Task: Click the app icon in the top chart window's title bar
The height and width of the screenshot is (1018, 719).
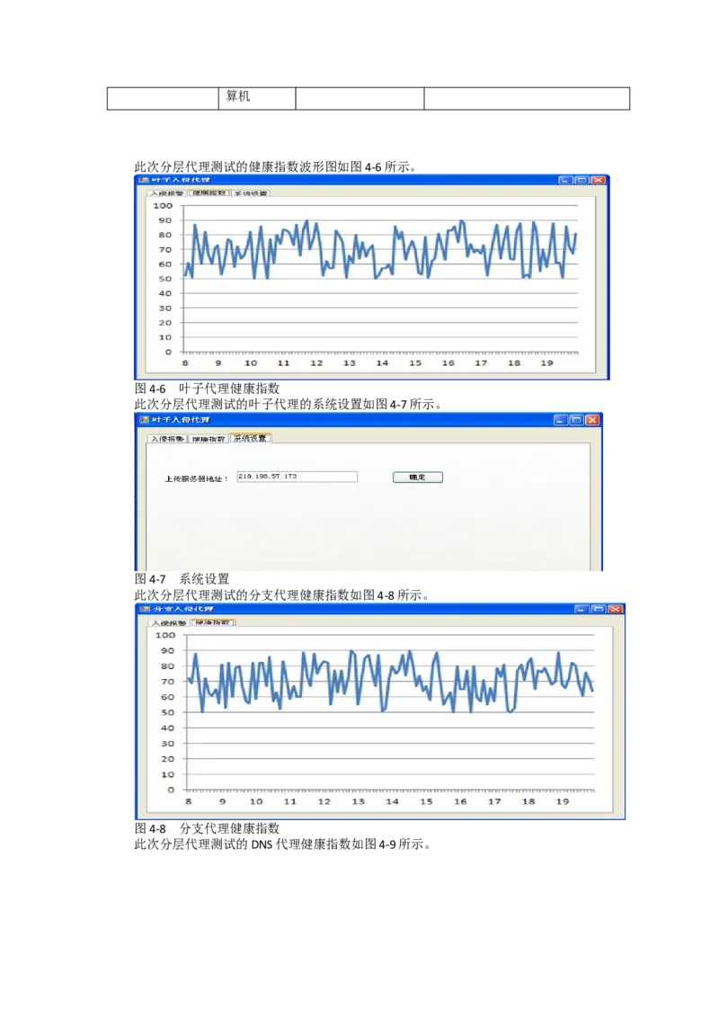Action: (143, 180)
